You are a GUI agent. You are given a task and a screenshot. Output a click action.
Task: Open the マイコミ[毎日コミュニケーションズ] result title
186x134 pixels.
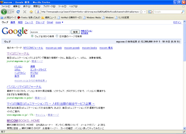[x=51, y=104]
